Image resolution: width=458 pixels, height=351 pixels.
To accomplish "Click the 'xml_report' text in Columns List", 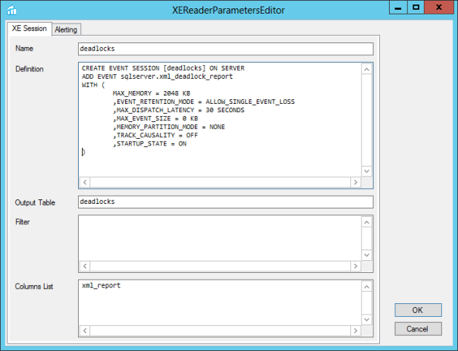I will point(101,286).
